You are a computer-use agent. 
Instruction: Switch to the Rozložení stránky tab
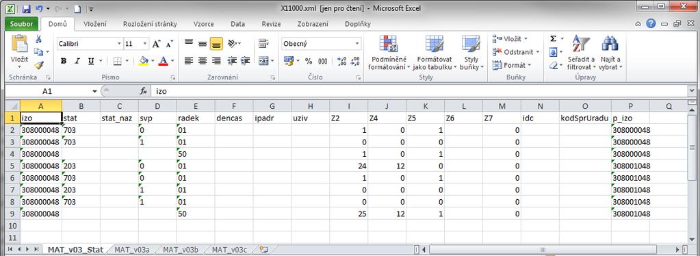(150, 24)
